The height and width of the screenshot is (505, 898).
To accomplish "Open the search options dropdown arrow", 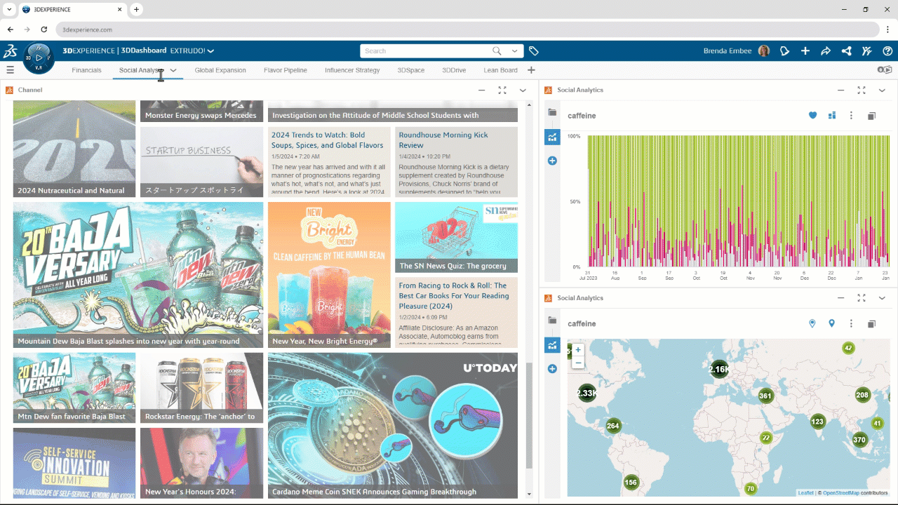I will point(516,51).
